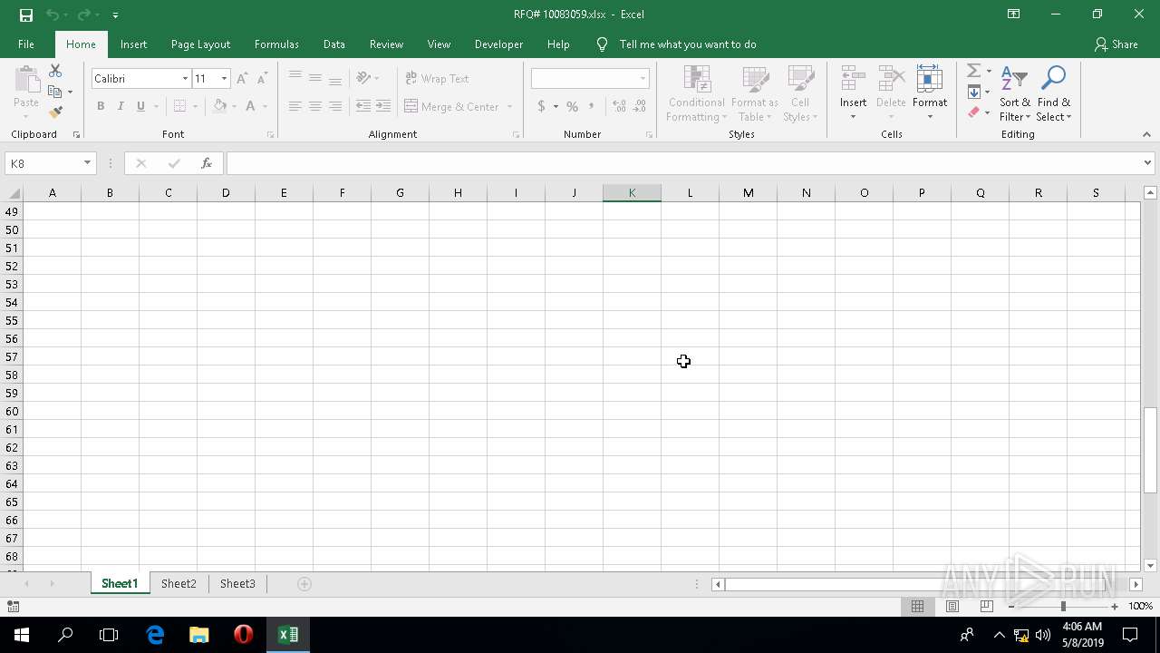Toggle Align Left

pos(295,106)
